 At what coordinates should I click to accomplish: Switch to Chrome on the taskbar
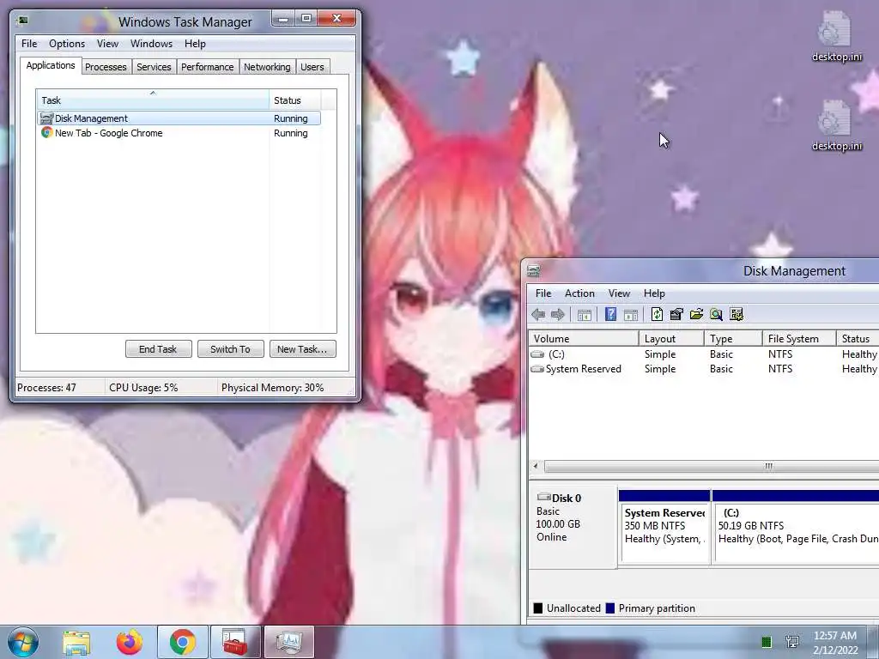[x=183, y=642]
